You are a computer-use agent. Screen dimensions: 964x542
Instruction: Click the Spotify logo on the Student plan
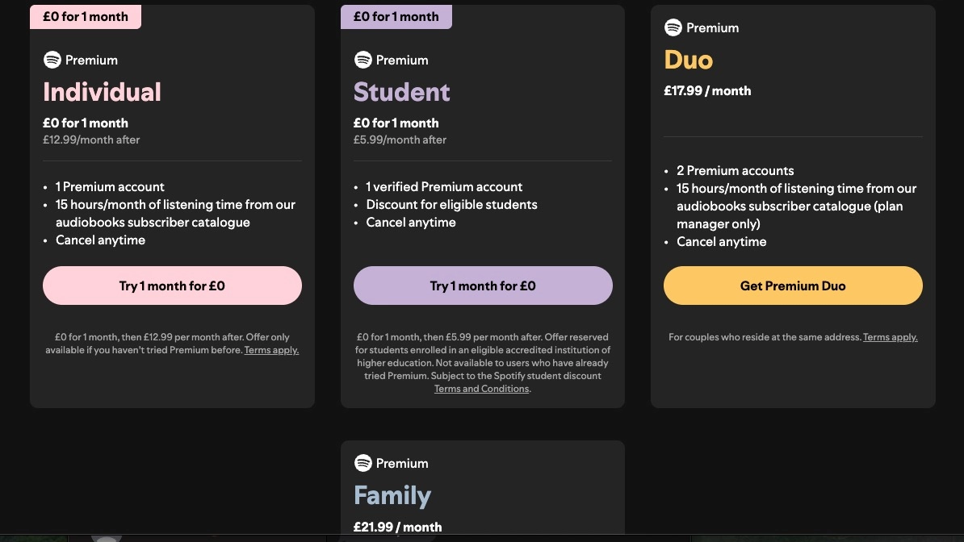[x=363, y=60]
